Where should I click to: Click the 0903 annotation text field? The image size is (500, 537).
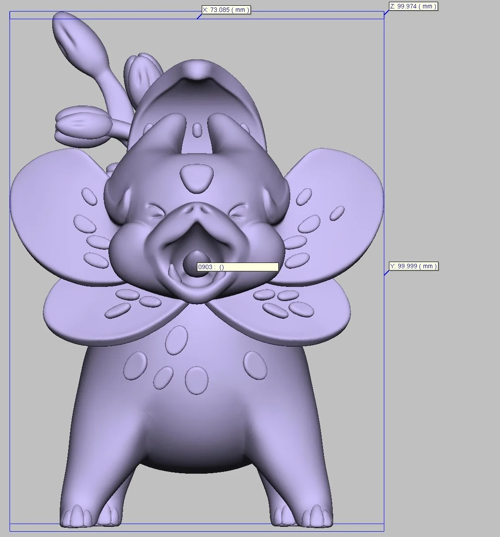pyautogui.click(x=238, y=267)
